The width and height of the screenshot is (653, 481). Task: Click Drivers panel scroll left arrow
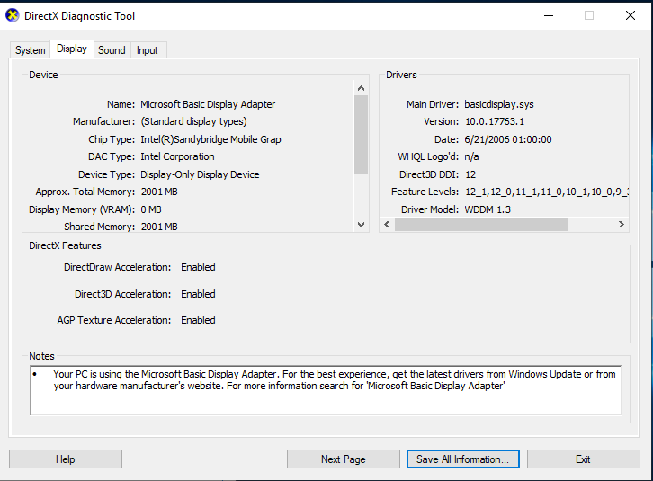tap(387, 225)
